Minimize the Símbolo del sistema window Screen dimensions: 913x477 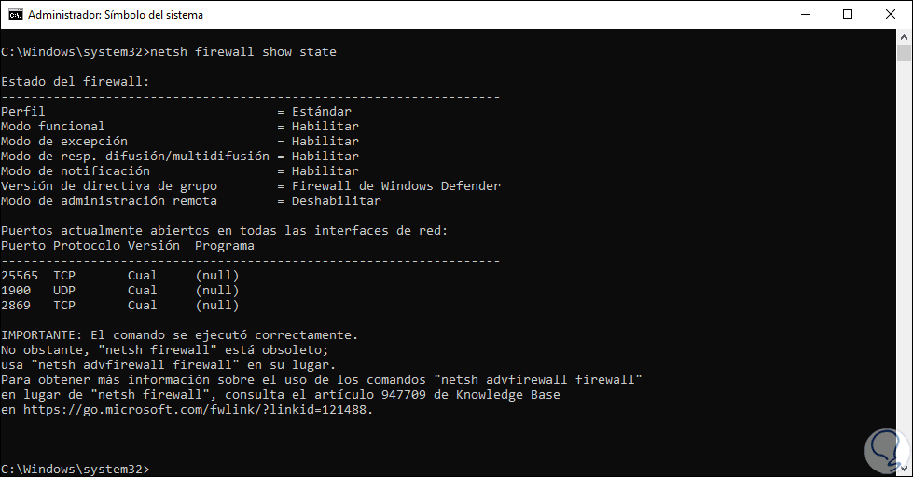[805, 15]
